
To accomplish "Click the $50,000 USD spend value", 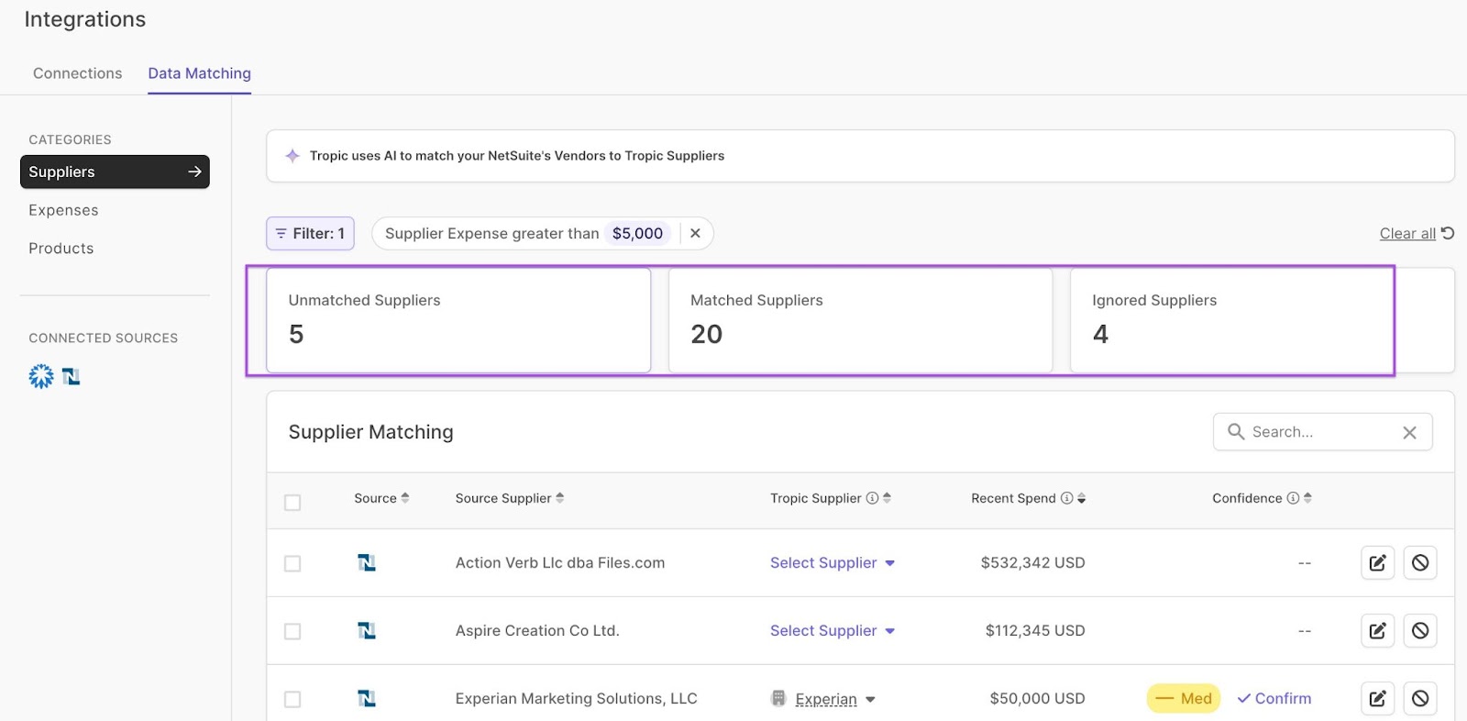I will (1038, 699).
